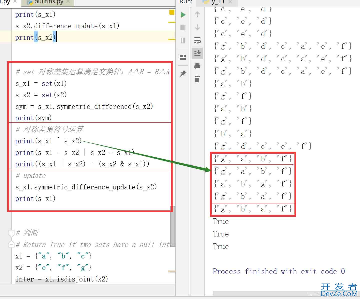Clear all console output with trash icon
Screen dimensions: 360x299
coord(197,79)
